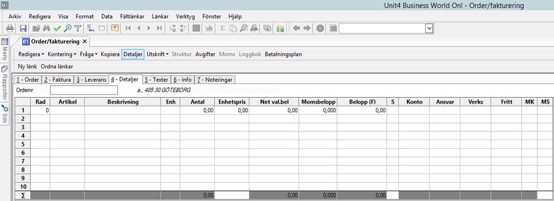554x201 pixels.
Task: Switch to the 2 - Faktura tab
Action: pos(58,80)
